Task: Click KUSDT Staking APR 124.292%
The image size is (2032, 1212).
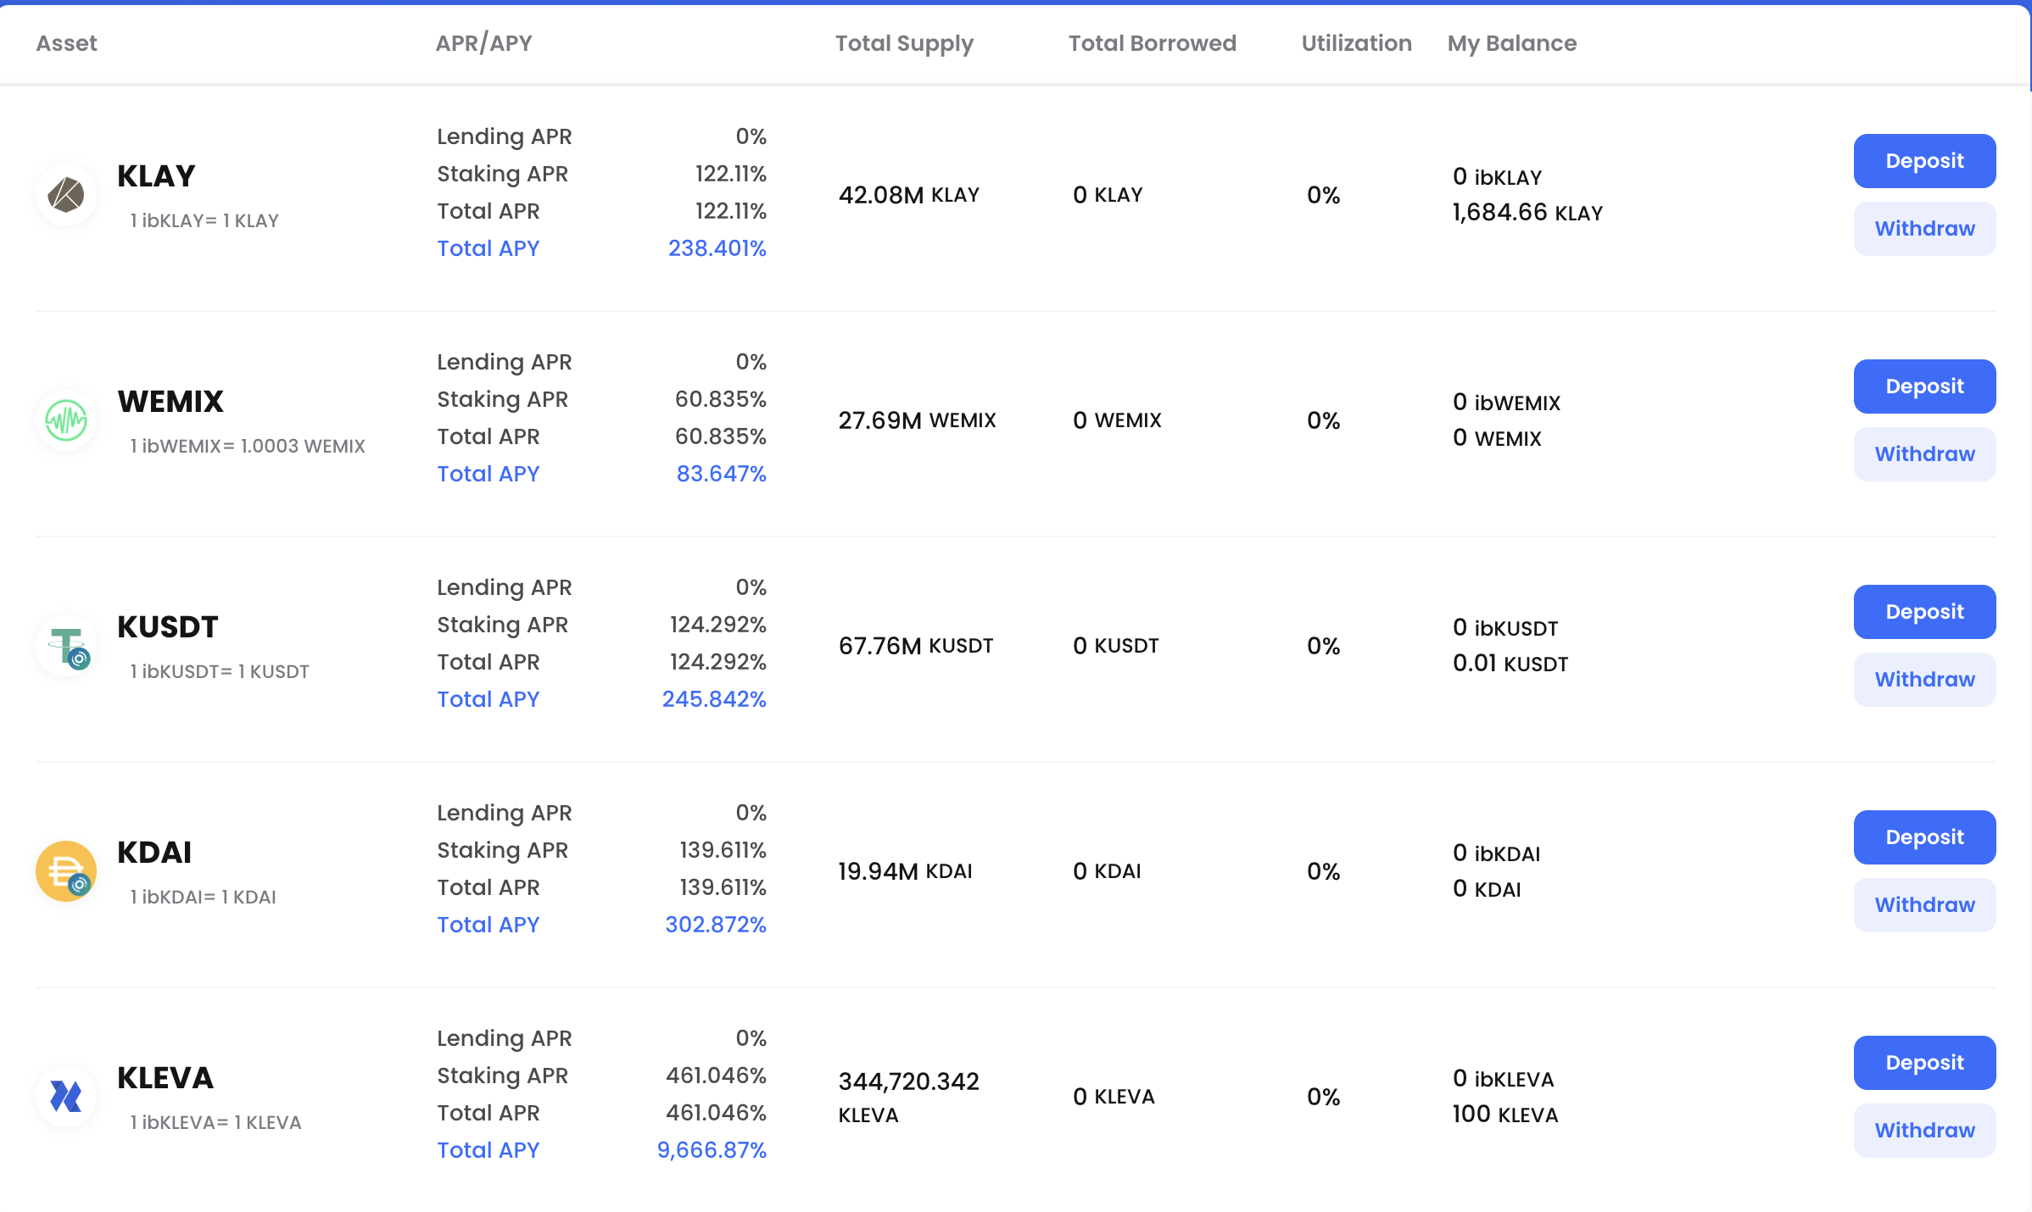Action: click(x=717, y=625)
